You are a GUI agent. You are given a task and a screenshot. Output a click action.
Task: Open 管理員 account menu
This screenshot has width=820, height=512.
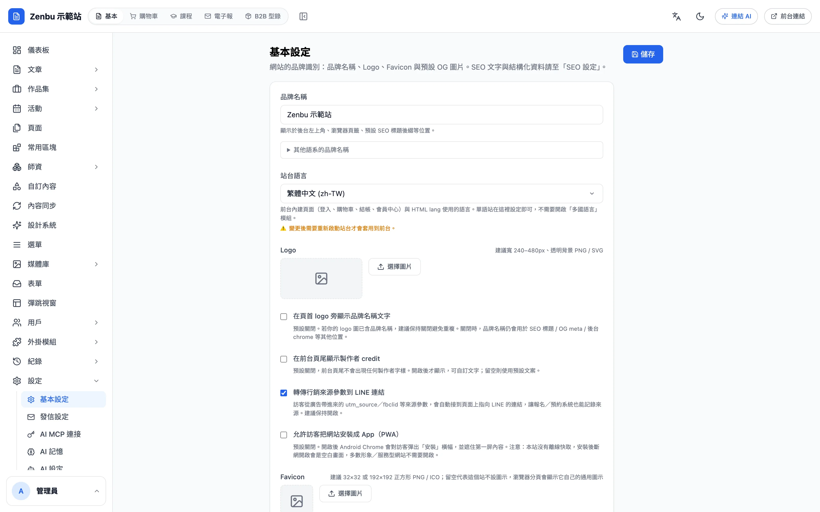(56, 491)
